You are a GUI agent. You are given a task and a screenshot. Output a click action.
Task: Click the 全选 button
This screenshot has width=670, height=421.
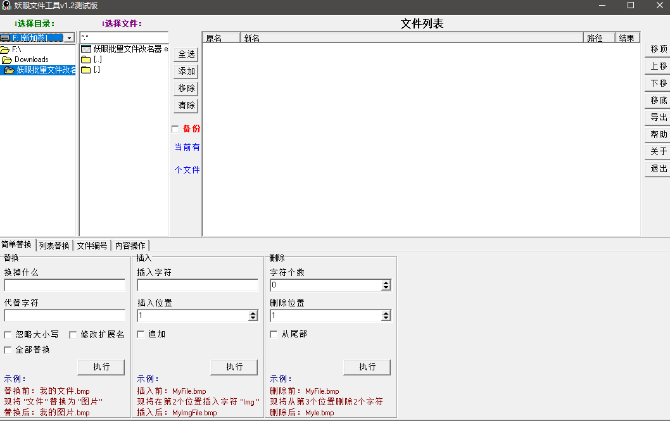click(x=186, y=54)
